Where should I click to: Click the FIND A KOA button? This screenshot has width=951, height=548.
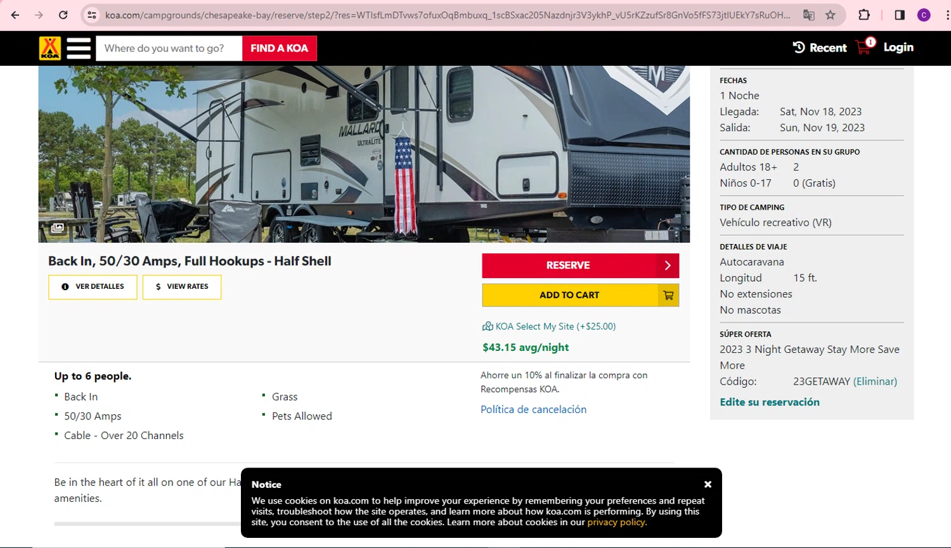pos(280,48)
